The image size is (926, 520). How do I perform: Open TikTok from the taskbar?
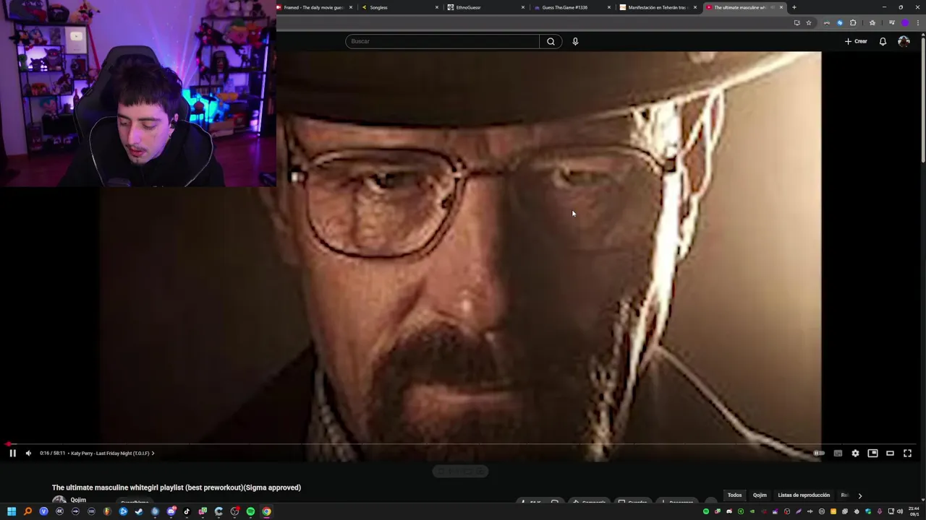pos(187,511)
